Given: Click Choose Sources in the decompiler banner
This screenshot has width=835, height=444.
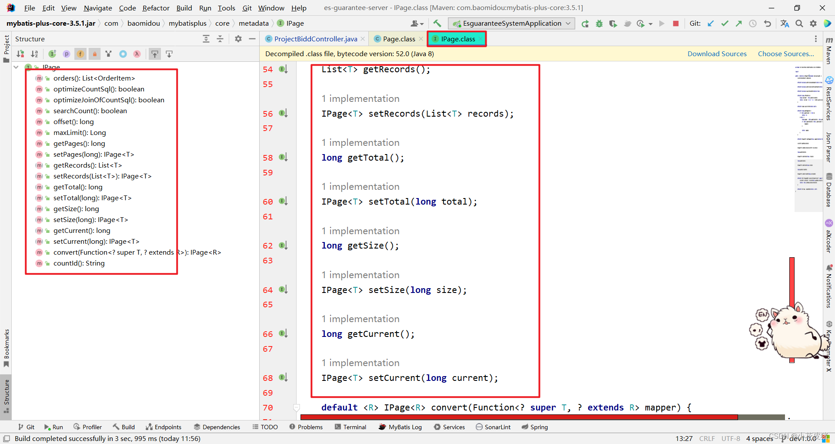Looking at the screenshot, I should [786, 54].
